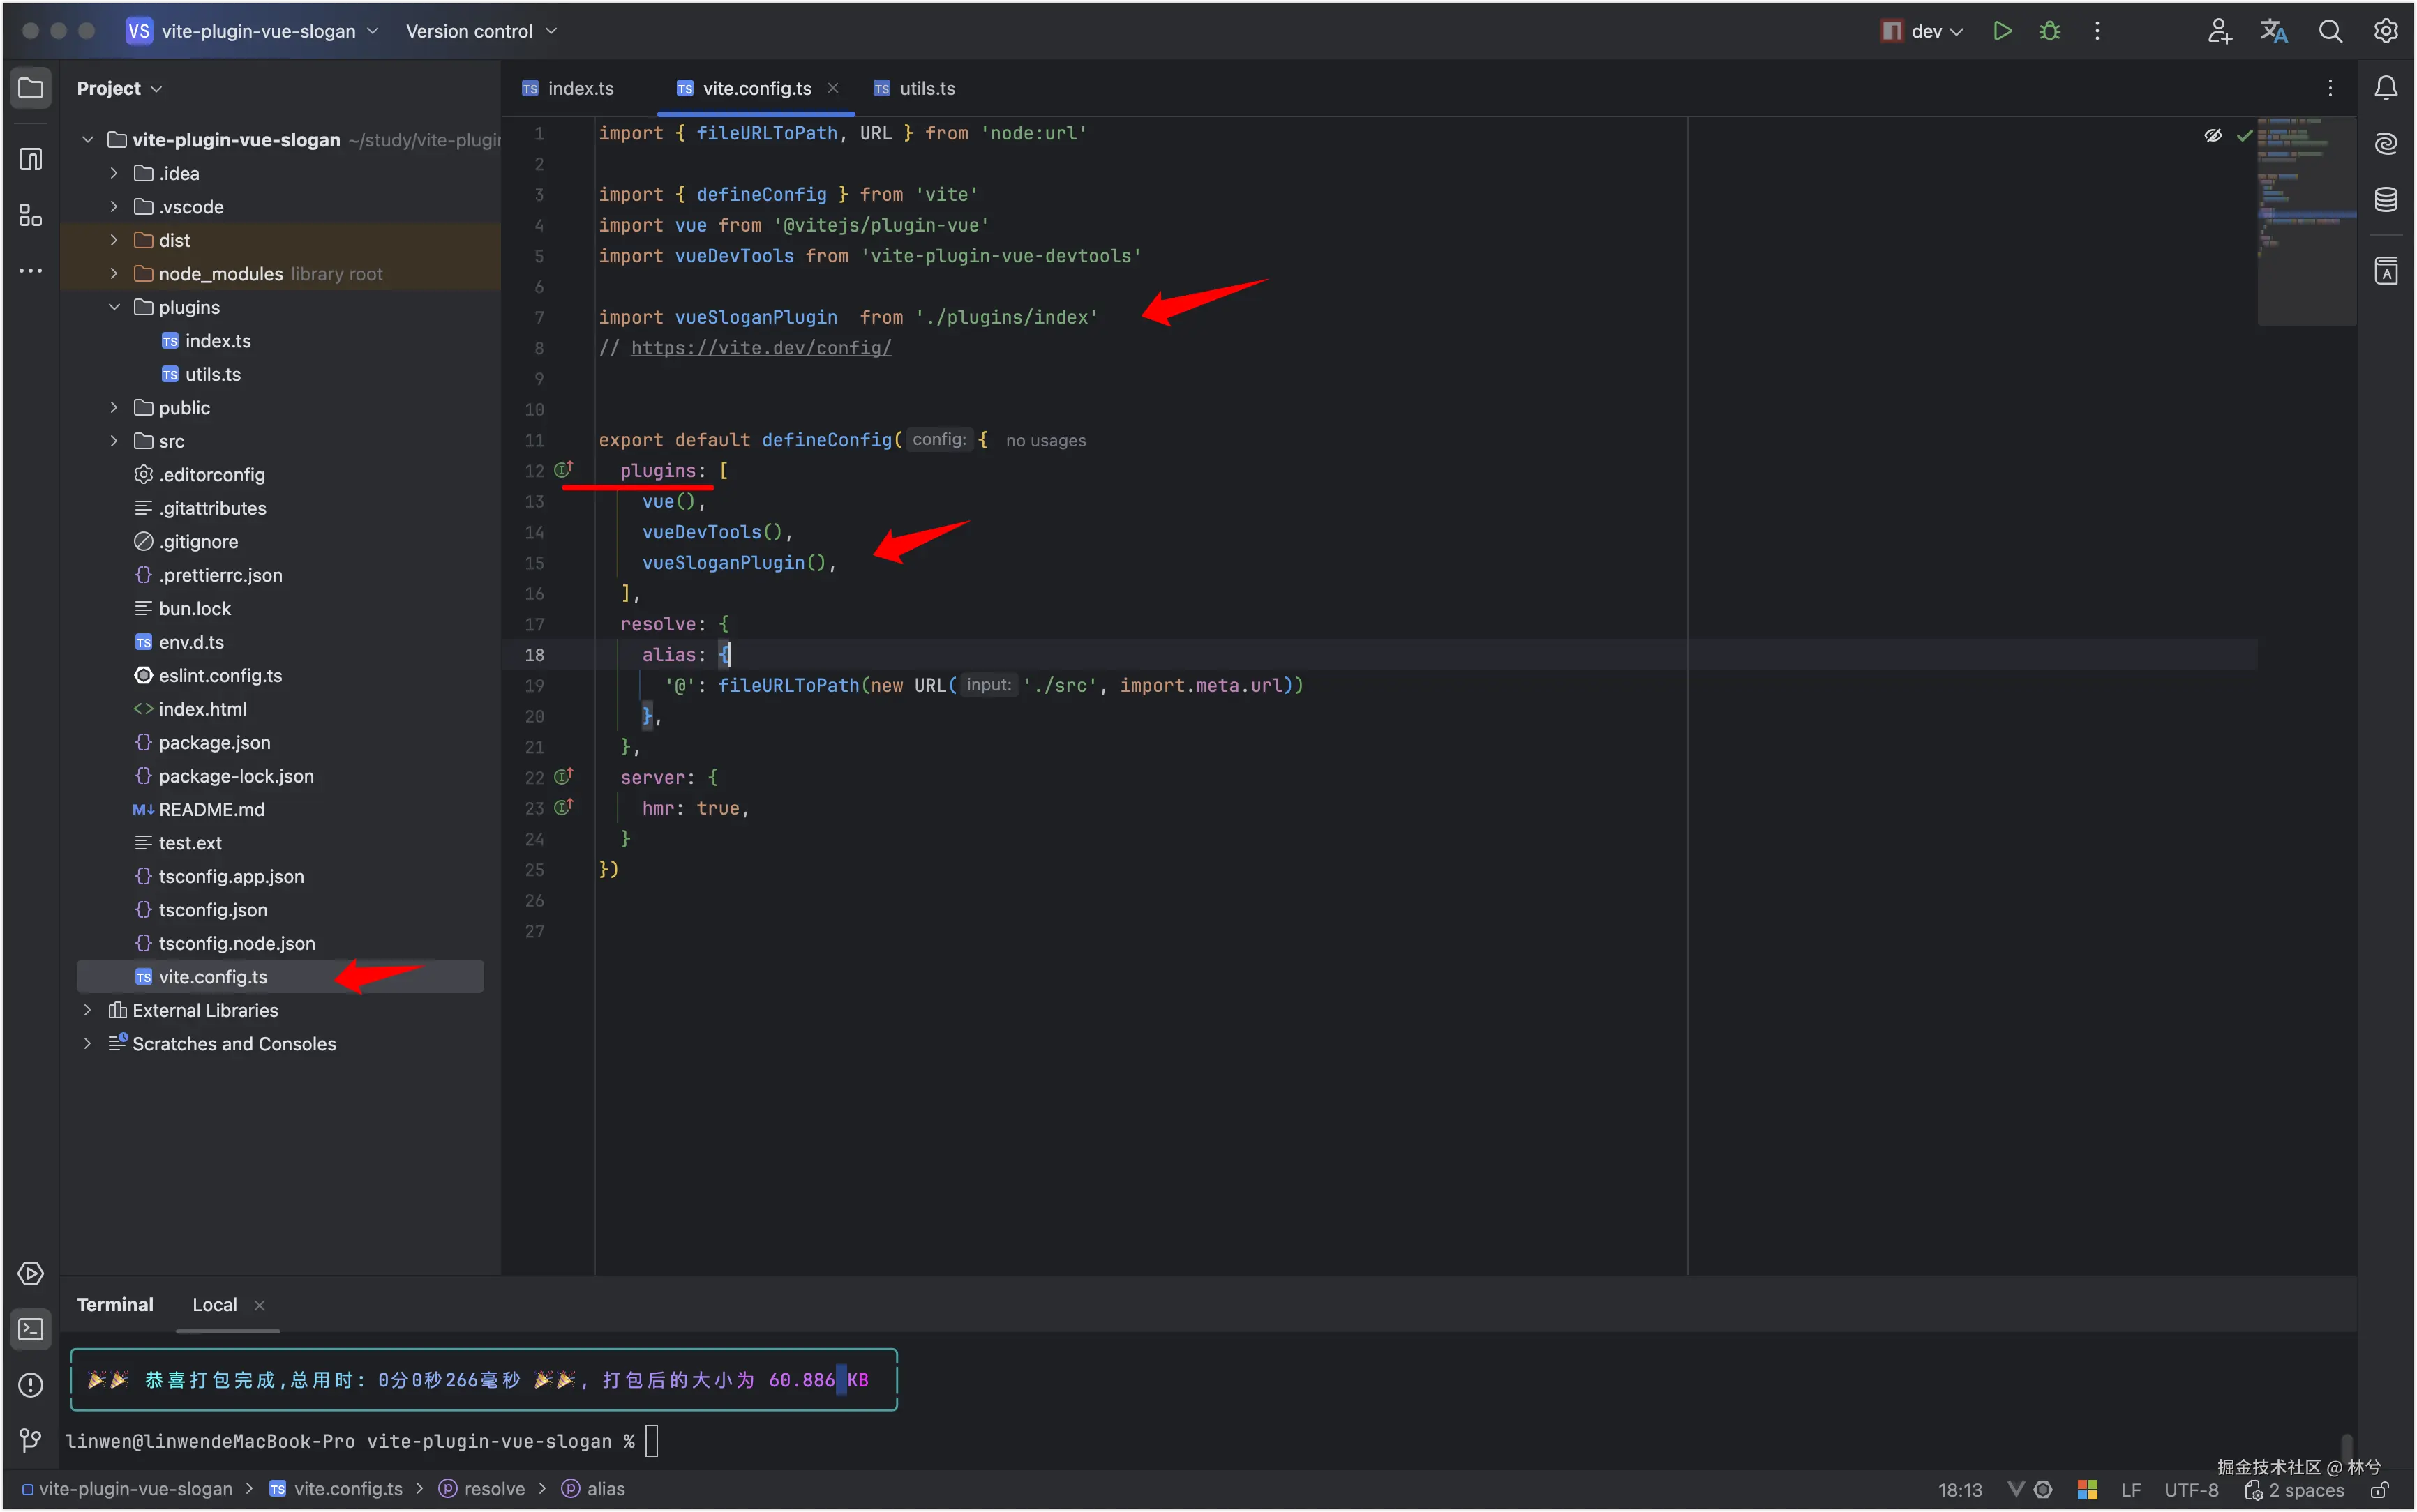Viewport: 2417px width, 1512px height.
Task: Open the dev run configuration dropdown
Action: pos(1936,31)
